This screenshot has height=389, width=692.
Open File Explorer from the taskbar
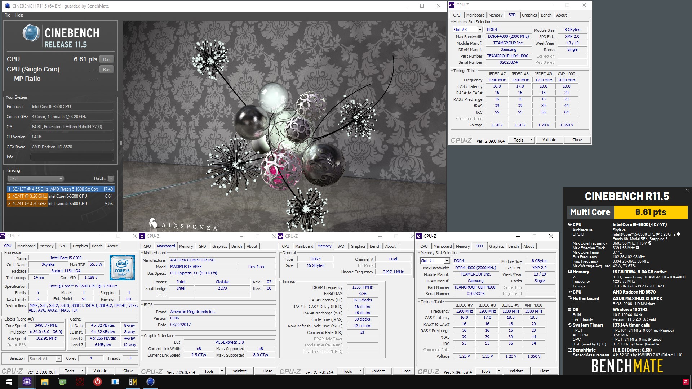(44, 382)
